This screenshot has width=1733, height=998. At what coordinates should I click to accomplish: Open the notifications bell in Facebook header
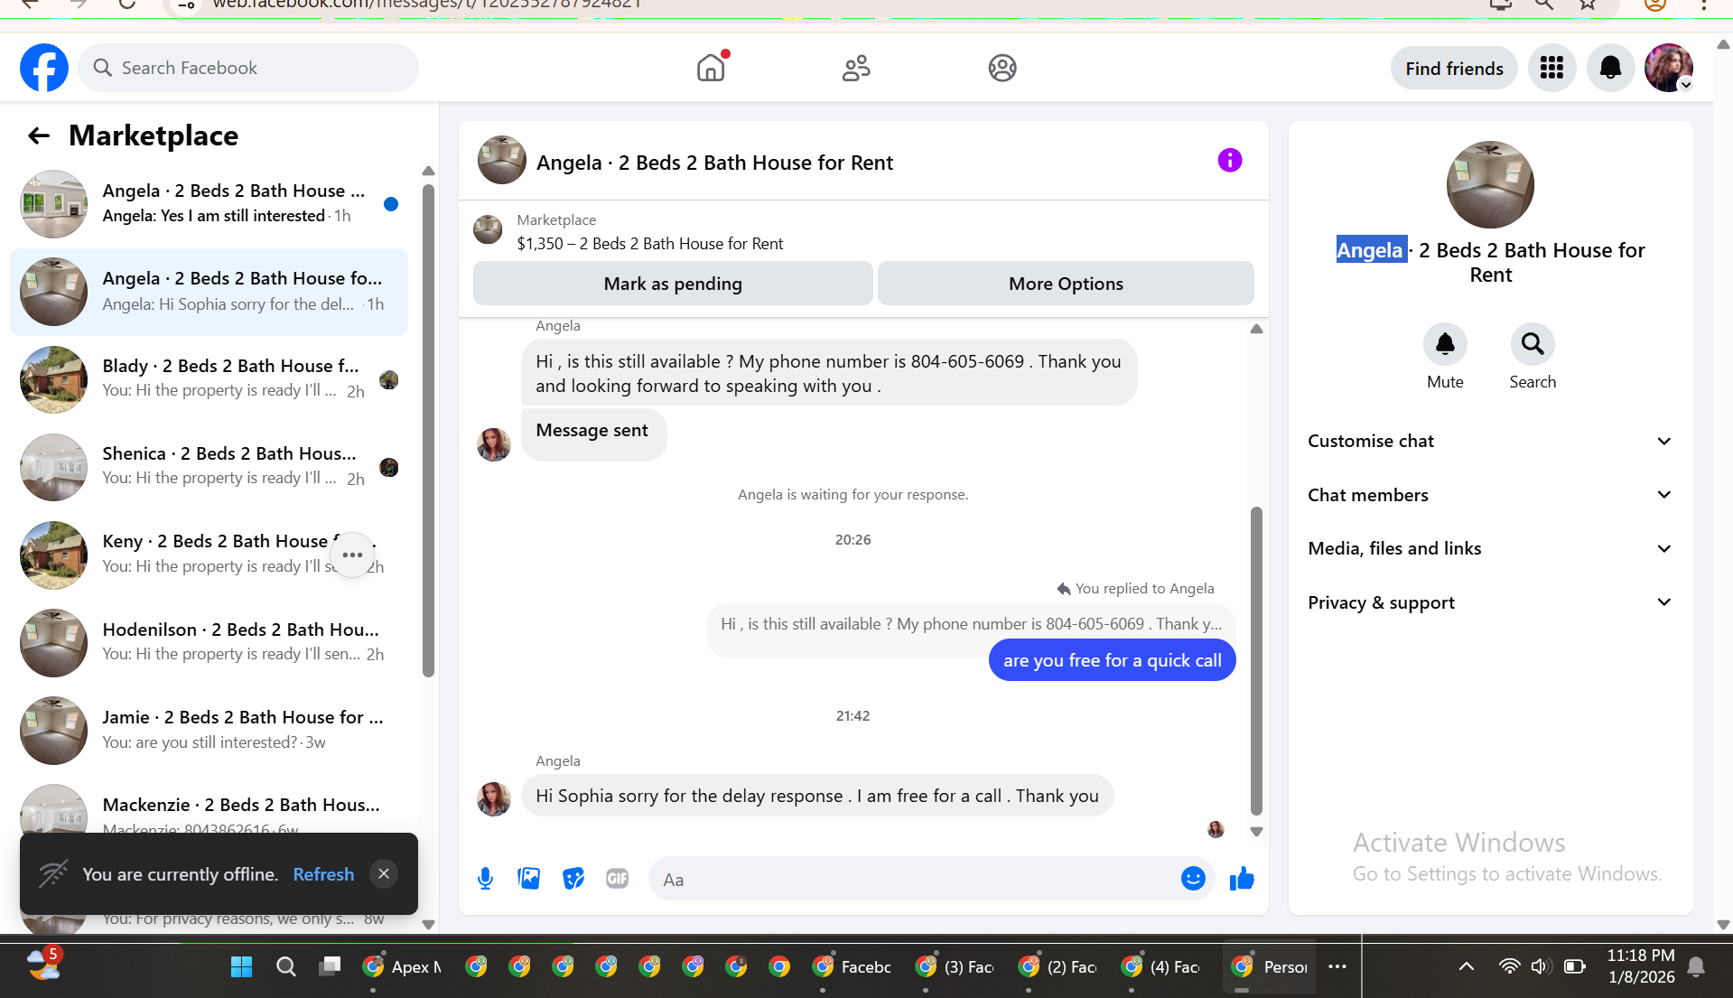point(1610,68)
